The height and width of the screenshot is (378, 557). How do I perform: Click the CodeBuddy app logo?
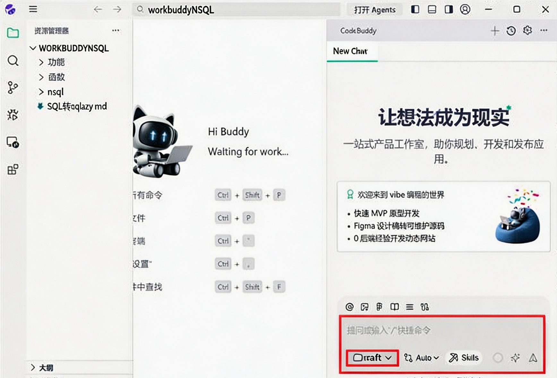[10, 9]
